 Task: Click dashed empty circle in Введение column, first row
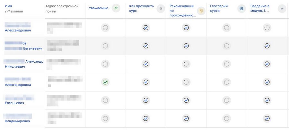pyautogui.click(x=267, y=28)
